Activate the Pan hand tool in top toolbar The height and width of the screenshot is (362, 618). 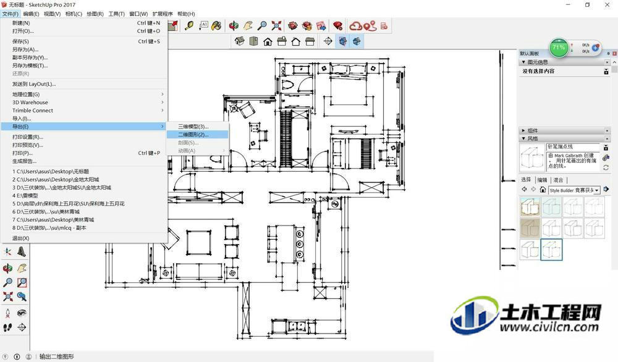click(x=248, y=26)
